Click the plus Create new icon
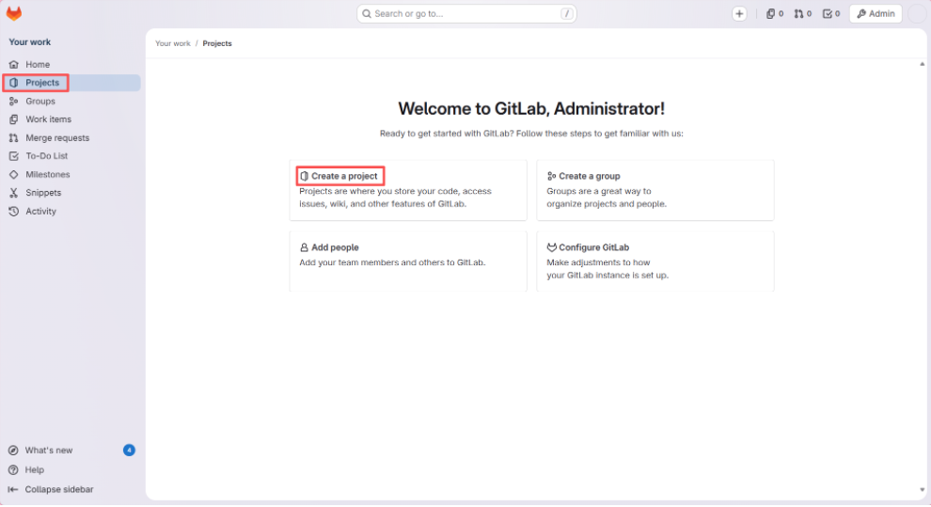This screenshot has height=507, width=931. (739, 14)
